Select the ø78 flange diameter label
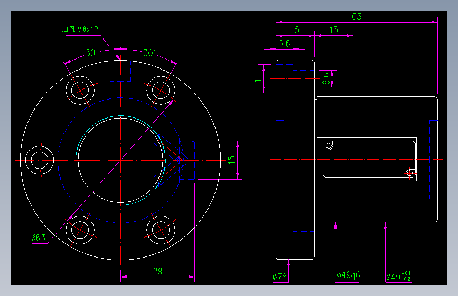 [279, 277]
